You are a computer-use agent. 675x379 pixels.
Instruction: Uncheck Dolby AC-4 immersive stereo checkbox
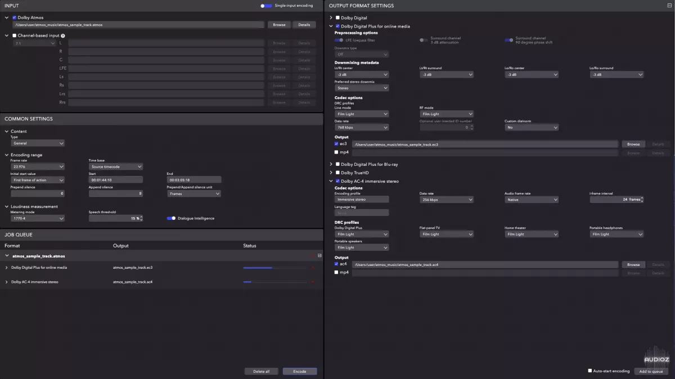(x=337, y=181)
